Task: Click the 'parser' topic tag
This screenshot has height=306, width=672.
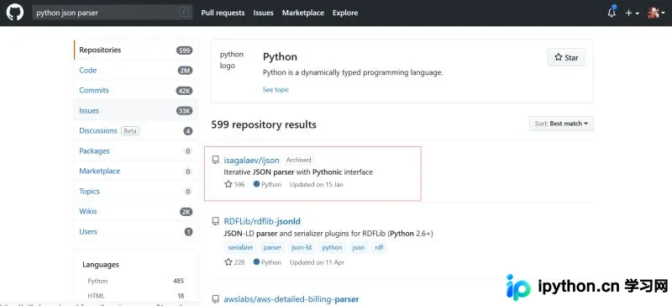Action: click(272, 248)
